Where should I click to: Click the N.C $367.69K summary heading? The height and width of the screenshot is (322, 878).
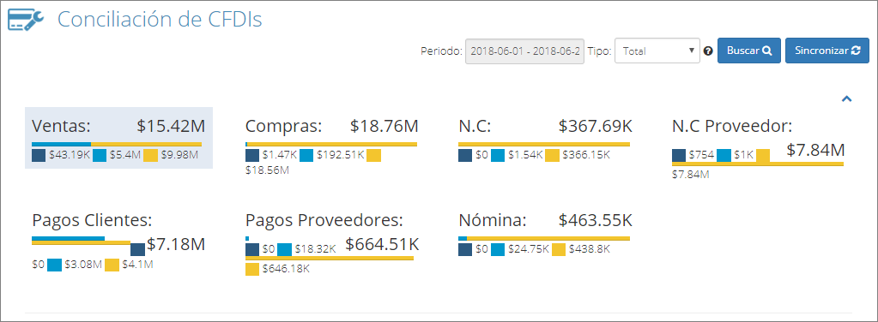coord(545,127)
